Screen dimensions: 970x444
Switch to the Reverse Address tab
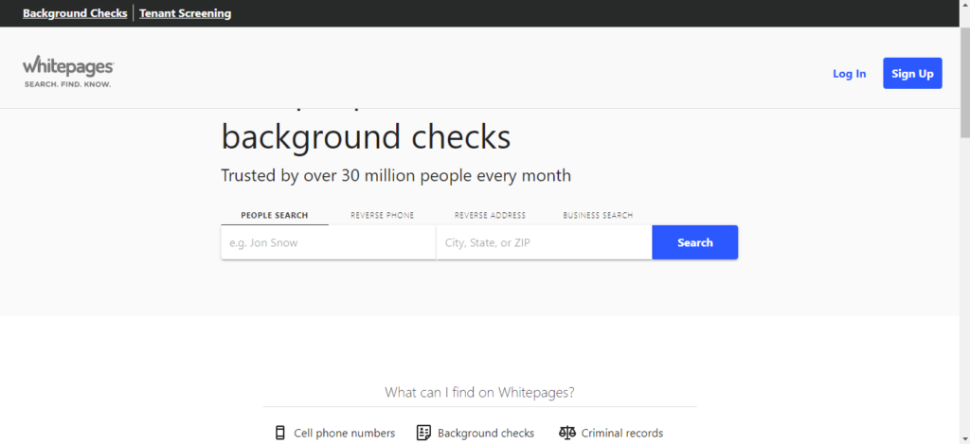(x=490, y=215)
